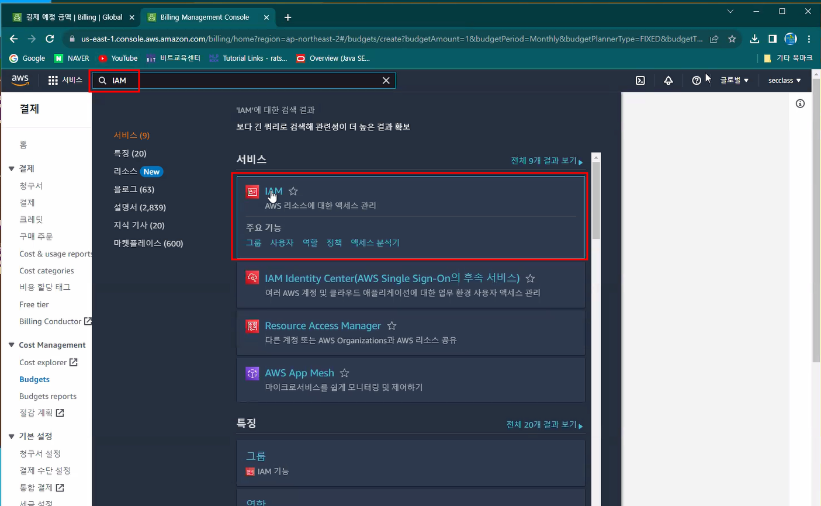Bookmark this page with the star icon
The width and height of the screenshot is (821, 506).
pos(732,39)
